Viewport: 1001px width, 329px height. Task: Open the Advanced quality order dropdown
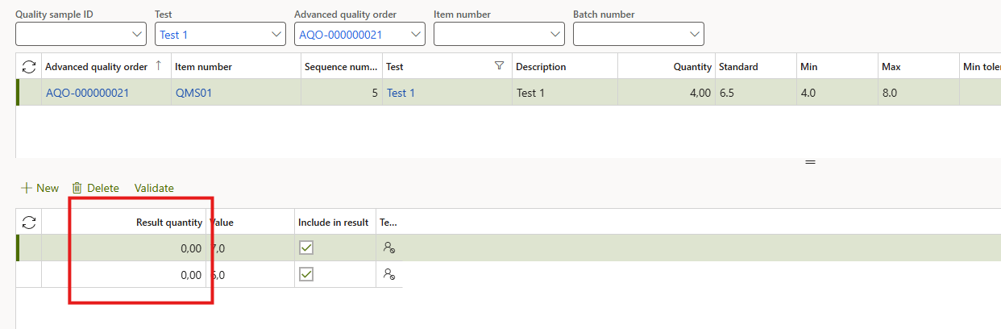coord(416,34)
